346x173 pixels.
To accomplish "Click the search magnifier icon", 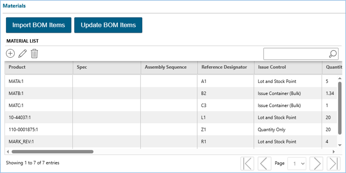I will 333,54.
